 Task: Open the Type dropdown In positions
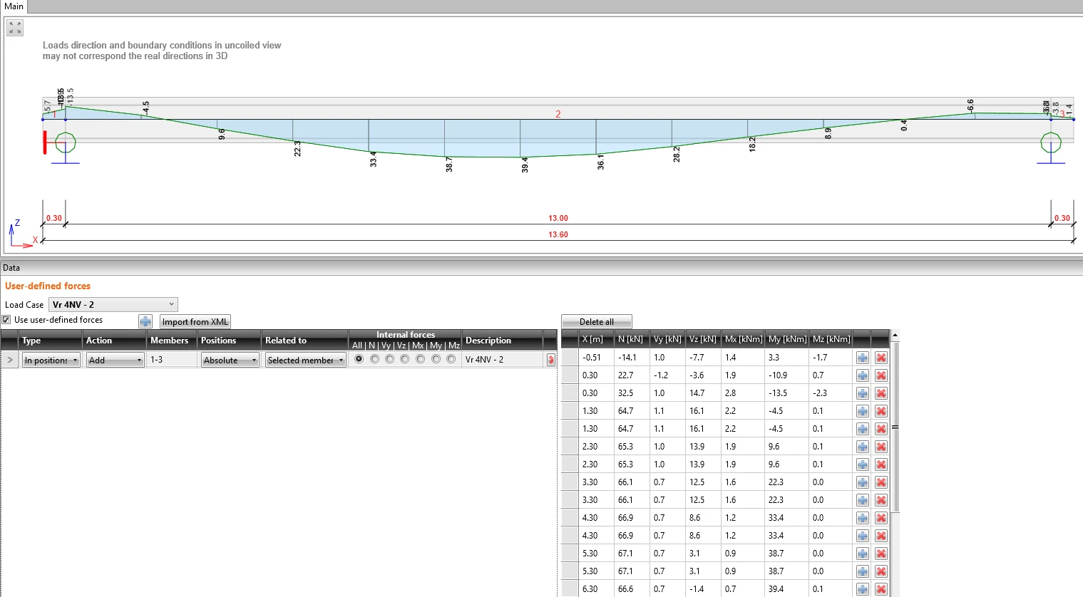pos(51,360)
